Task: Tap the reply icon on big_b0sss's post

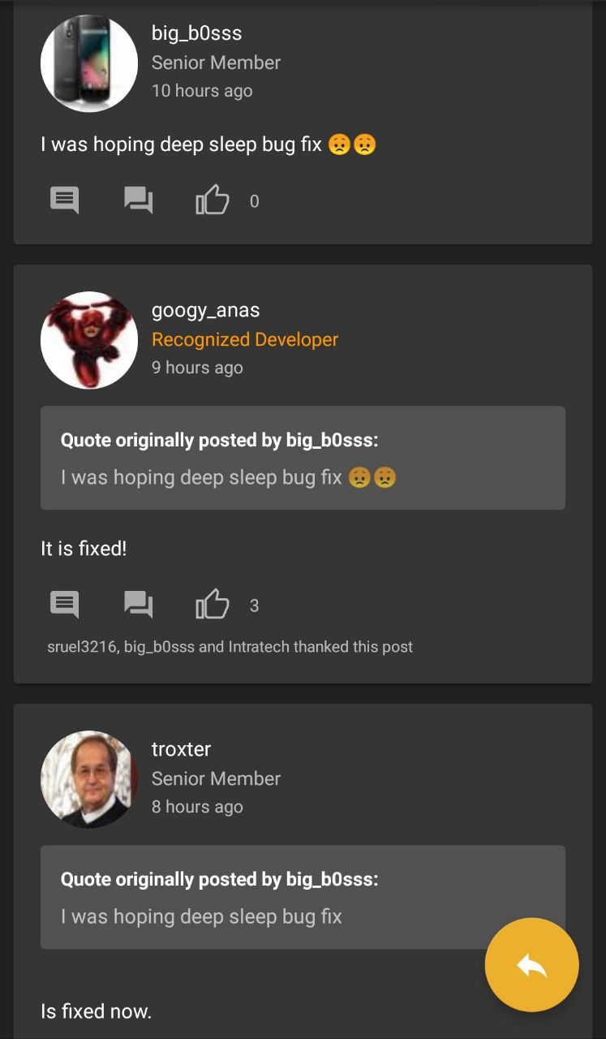Action: [65, 200]
